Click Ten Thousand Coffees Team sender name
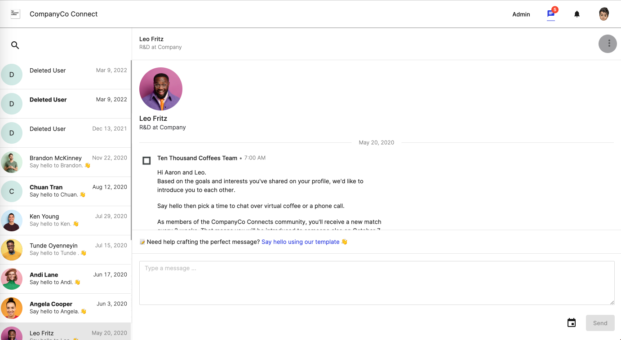Screen dimensions: 621x340 (x=197, y=158)
